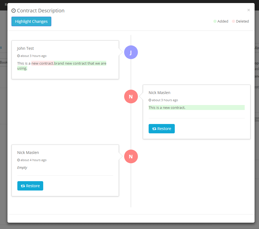
Task: Click the restore arrows icon in the lower Restore button
Action: [23, 186]
